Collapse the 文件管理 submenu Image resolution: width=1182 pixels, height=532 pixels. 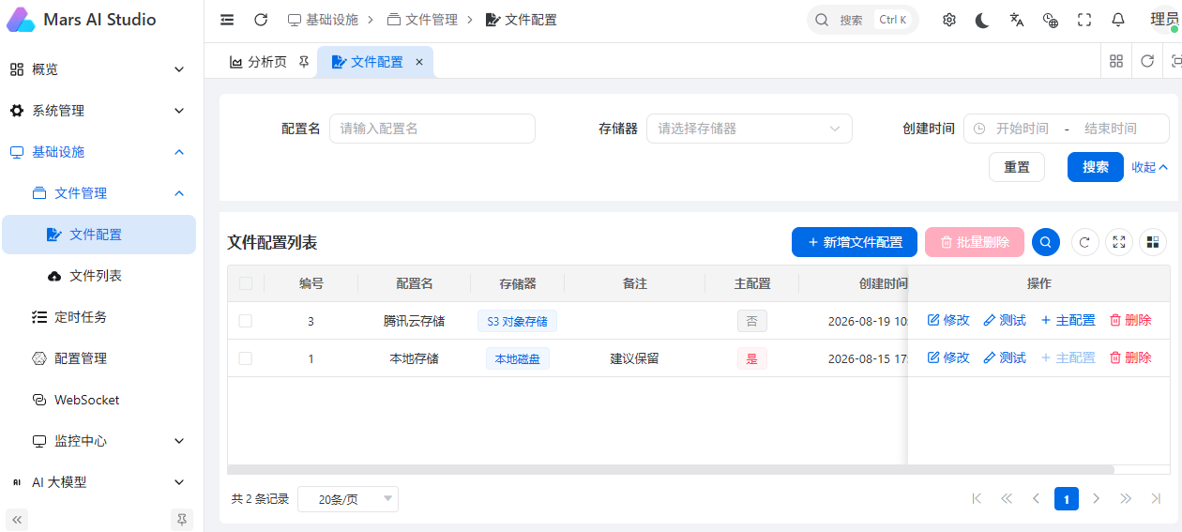[x=98, y=193]
